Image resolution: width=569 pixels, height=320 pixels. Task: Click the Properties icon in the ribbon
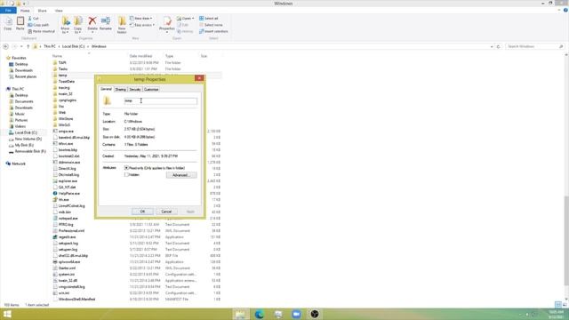tap(167, 24)
